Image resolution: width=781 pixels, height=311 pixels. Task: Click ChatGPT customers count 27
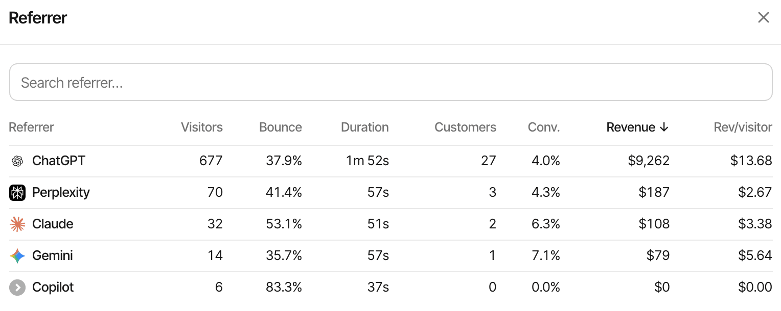tap(489, 161)
